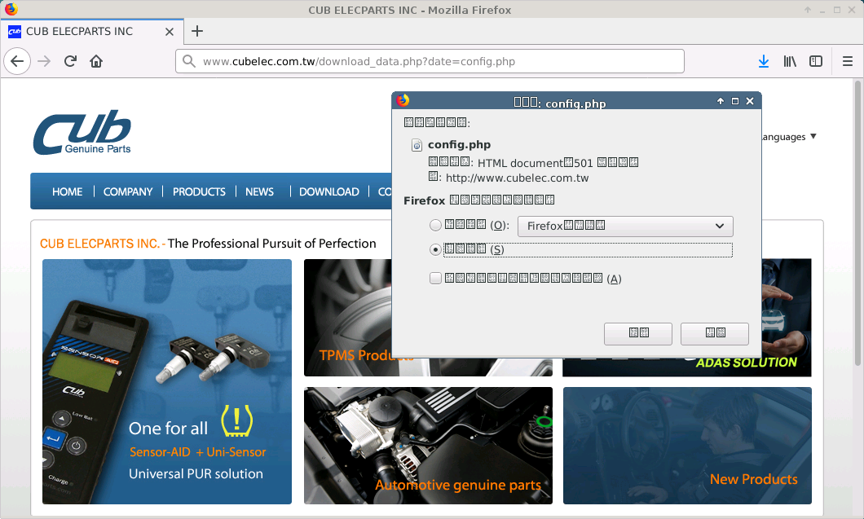This screenshot has width=864, height=519.
Task: Click the Cub Genuine Parts logo
Action: click(x=82, y=132)
